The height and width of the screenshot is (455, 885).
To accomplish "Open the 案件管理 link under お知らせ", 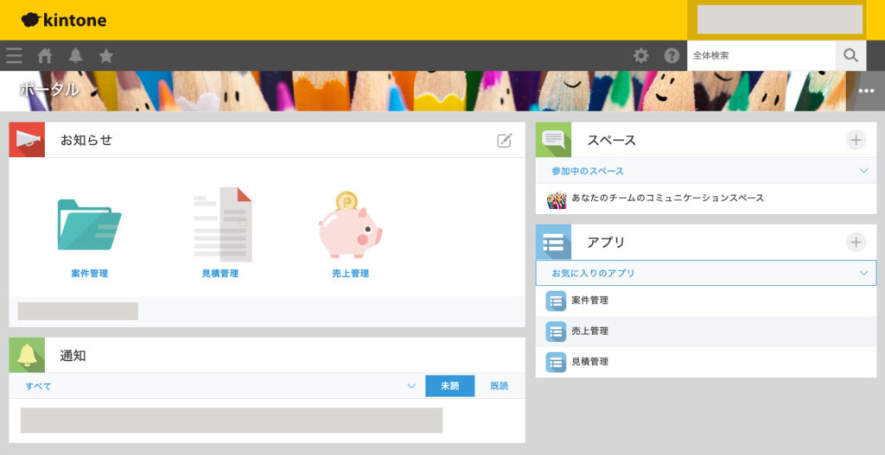I will coord(89,274).
